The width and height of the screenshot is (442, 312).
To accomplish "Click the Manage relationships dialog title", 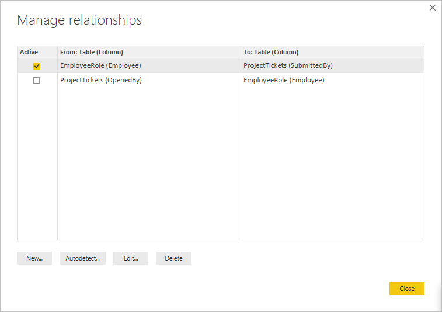I will [79, 20].
